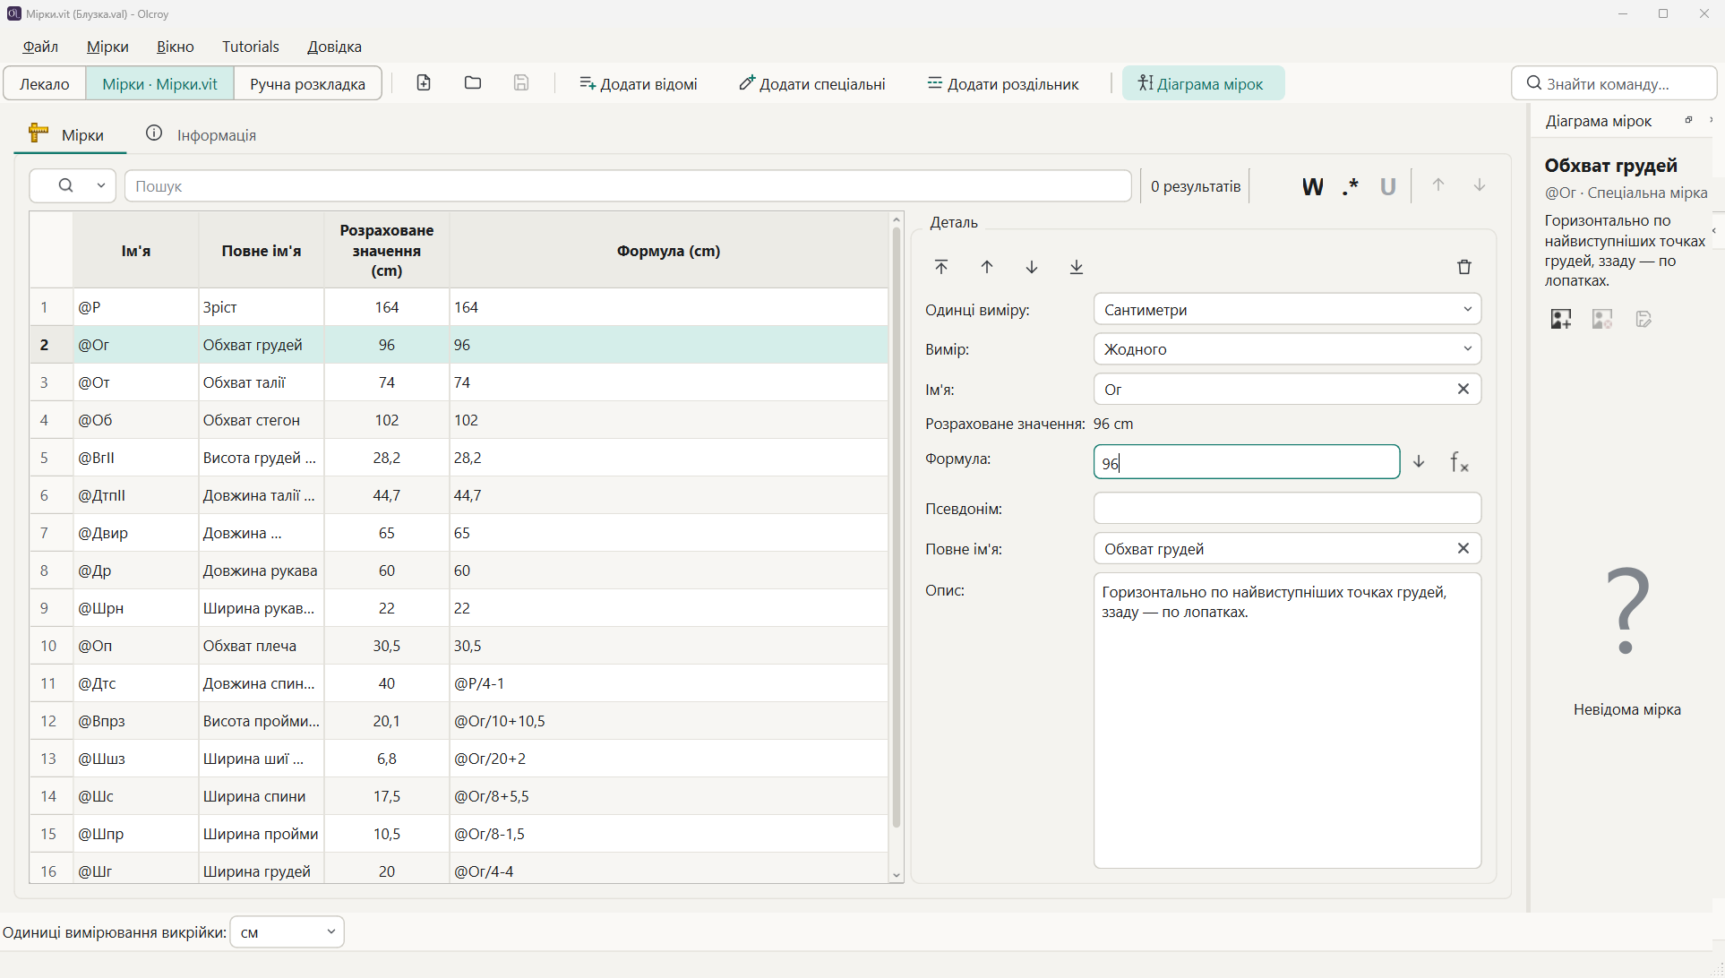Click Додати відомі button
This screenshot has width=1725, height=978.
[639, 83]
